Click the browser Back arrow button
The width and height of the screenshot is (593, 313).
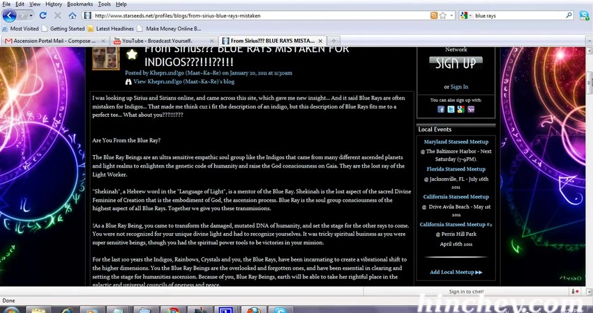[10, 15]
